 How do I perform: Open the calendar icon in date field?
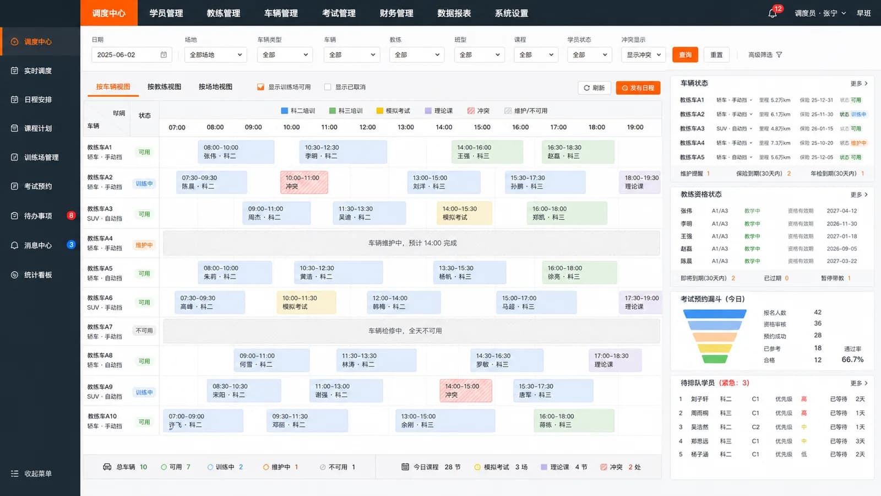point(164,55)
